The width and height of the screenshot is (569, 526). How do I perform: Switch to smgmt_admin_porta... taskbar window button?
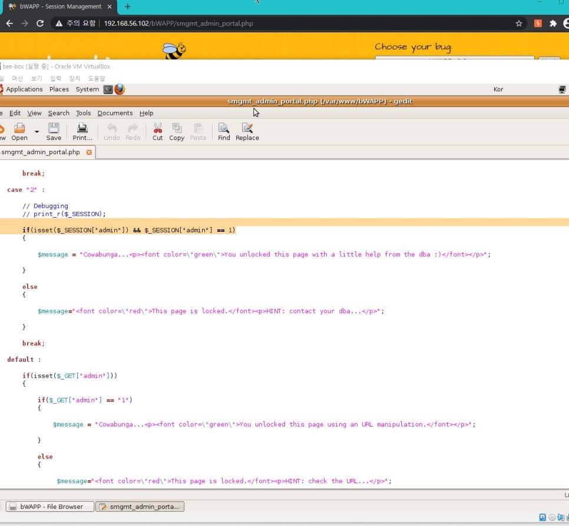(140, 507)
